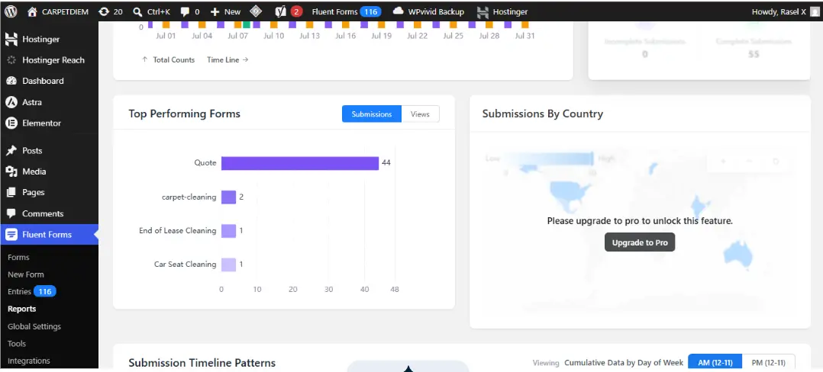823x372 pixels.
Task: Click the End of Lease Cleaning label
Action: [x=177, y=230]
